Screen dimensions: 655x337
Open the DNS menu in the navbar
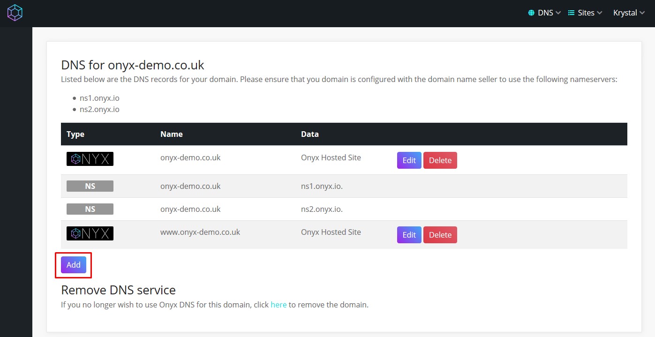pos(545,13)
